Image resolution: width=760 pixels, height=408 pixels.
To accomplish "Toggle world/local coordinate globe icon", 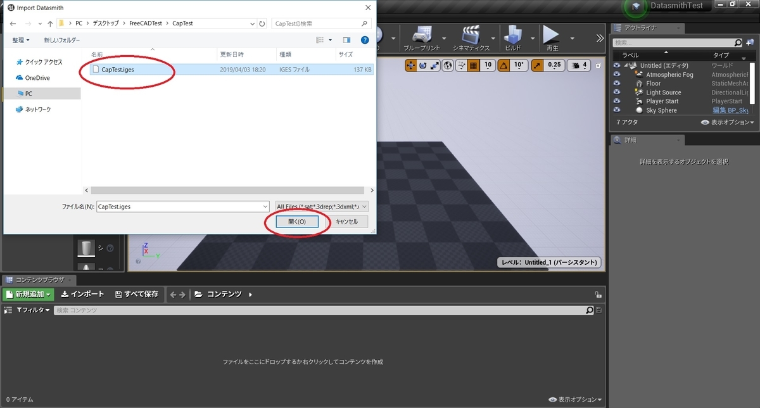I will pos(448,65).
